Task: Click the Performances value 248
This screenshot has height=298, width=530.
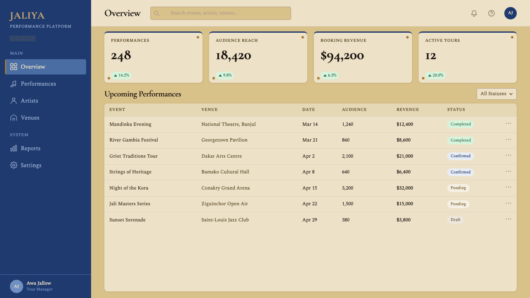Action: click(121, 55)
